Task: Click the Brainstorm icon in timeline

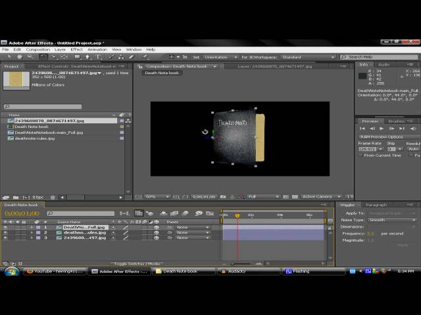Action: coord(199,213)
